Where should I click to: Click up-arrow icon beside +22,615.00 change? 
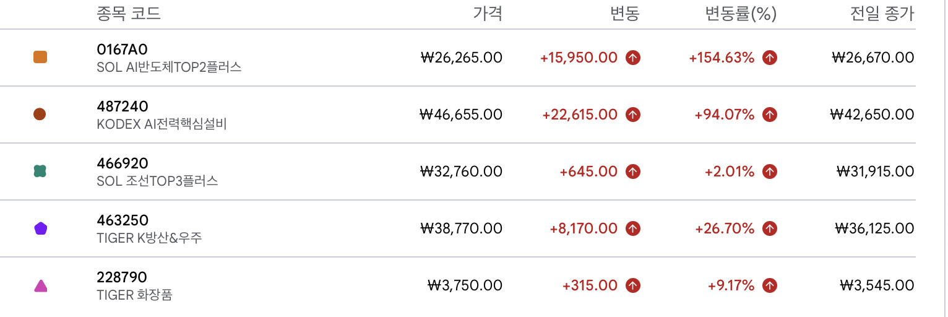coord(632,115)
